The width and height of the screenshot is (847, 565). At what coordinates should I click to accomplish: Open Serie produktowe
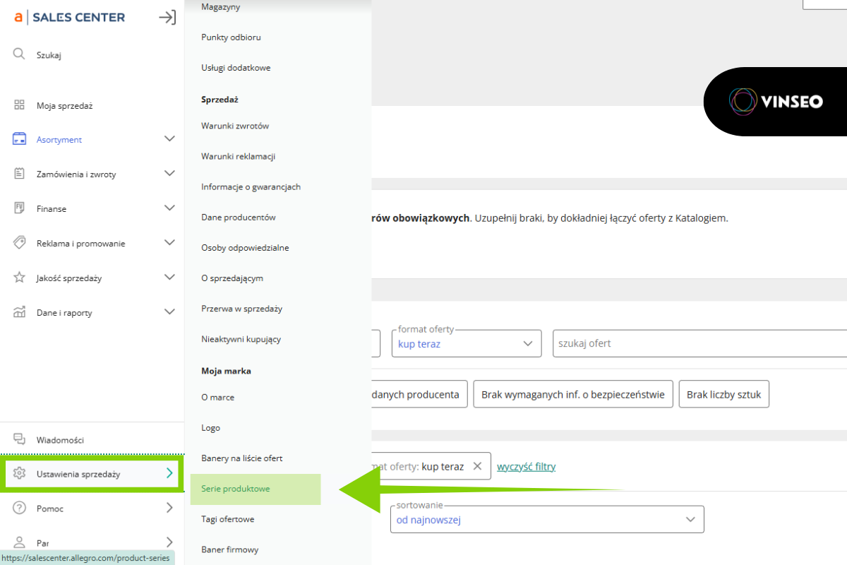click(x=256, y=489)
